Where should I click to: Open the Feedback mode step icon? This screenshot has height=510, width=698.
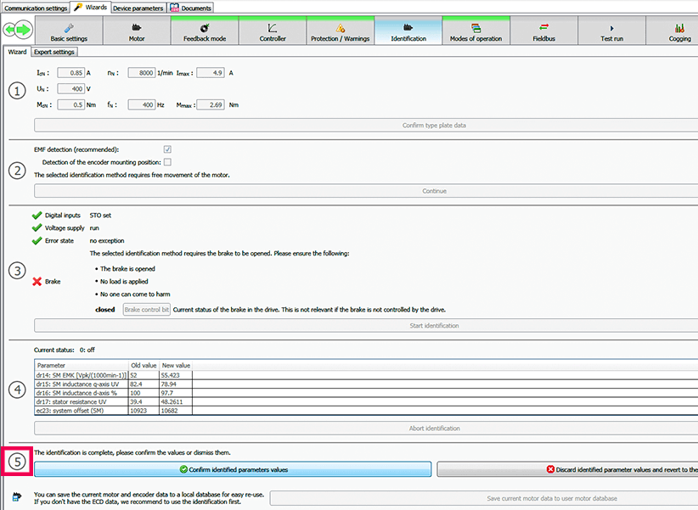tap(205, 28)
